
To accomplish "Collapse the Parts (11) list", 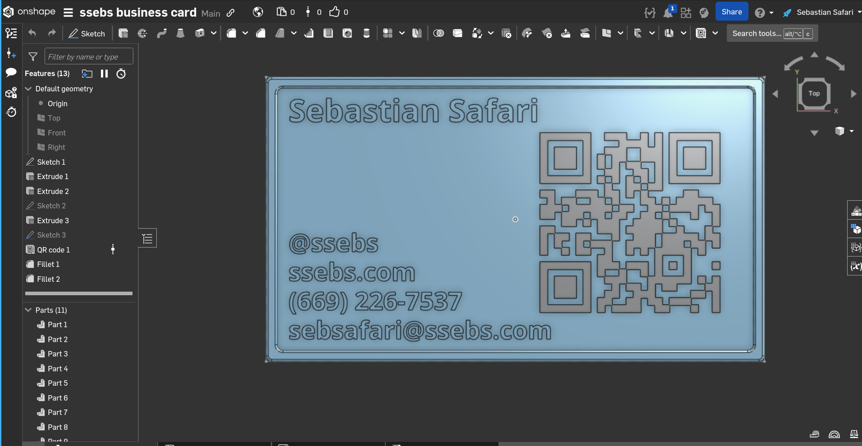I will tap(28, 310).
